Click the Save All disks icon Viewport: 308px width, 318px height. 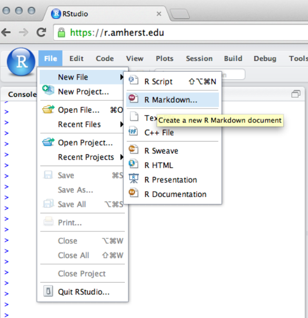(48, 203)
